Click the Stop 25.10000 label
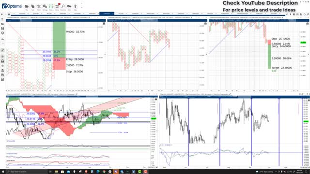 tap(280, 39)
